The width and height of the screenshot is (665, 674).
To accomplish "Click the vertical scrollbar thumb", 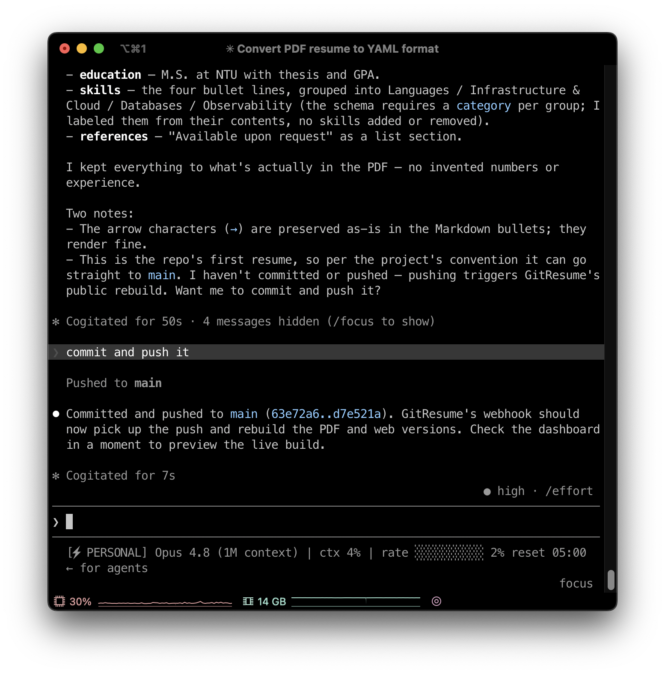I will point(611,580).
